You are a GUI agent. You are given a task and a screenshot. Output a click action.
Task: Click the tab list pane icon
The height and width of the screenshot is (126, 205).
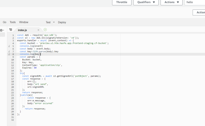(11, 30)
